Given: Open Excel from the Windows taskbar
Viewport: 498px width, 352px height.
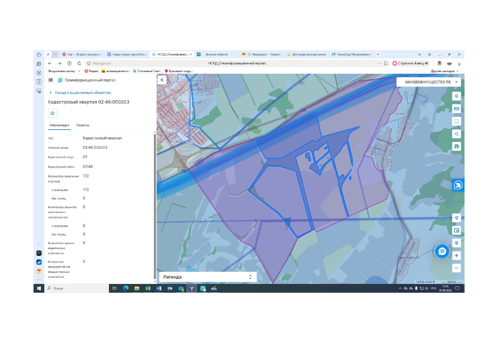Looking at the screenshot, I should point(148,288).
